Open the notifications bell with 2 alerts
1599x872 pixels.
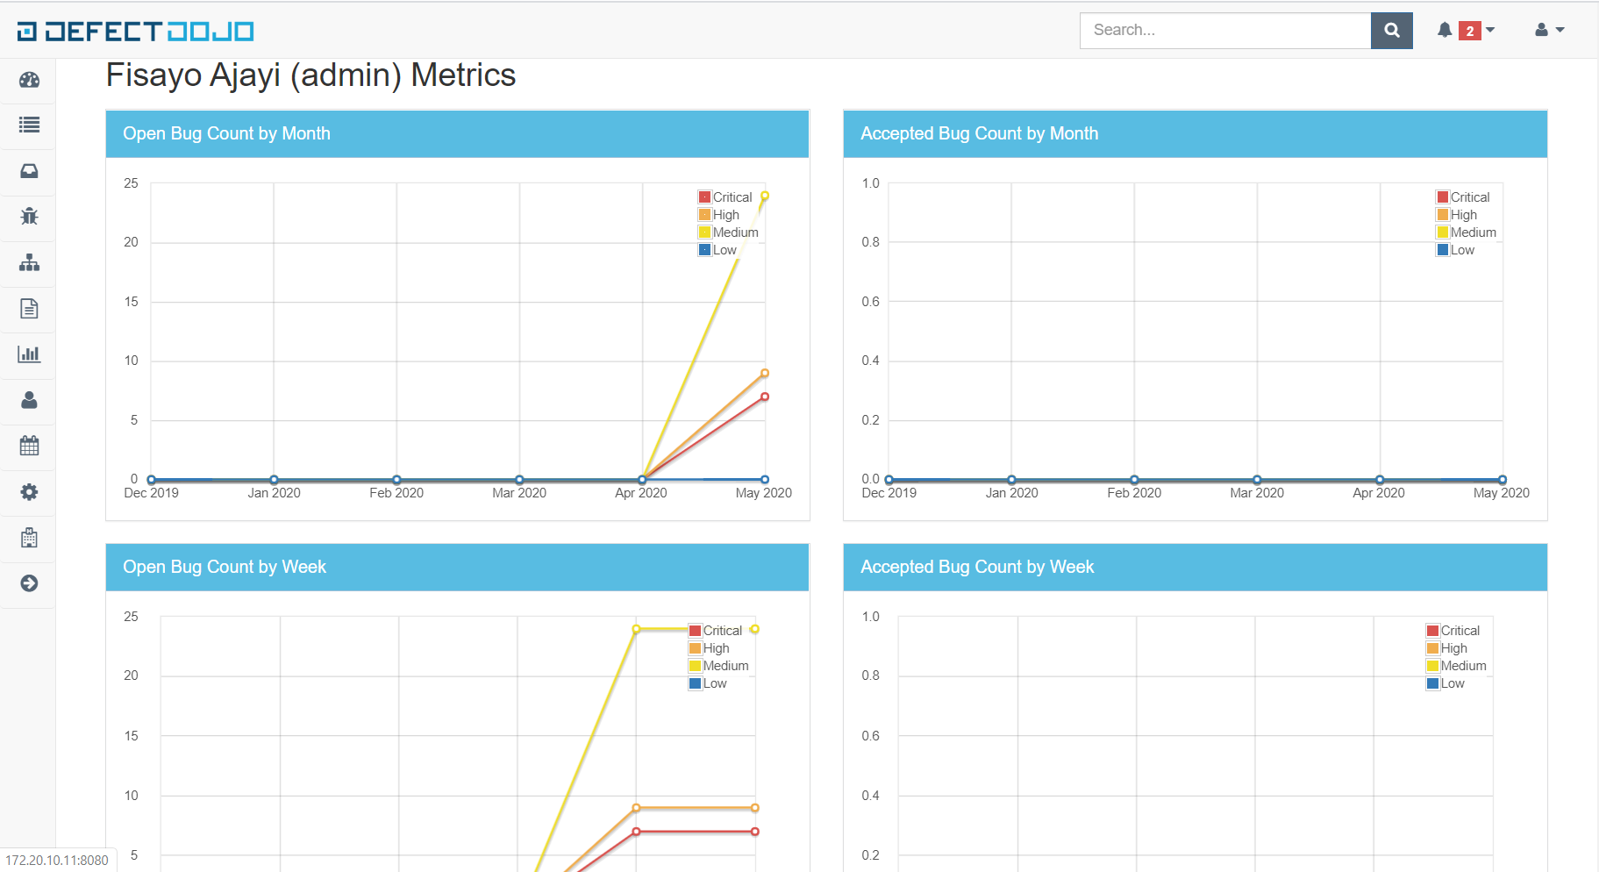tap(1465, 31)
